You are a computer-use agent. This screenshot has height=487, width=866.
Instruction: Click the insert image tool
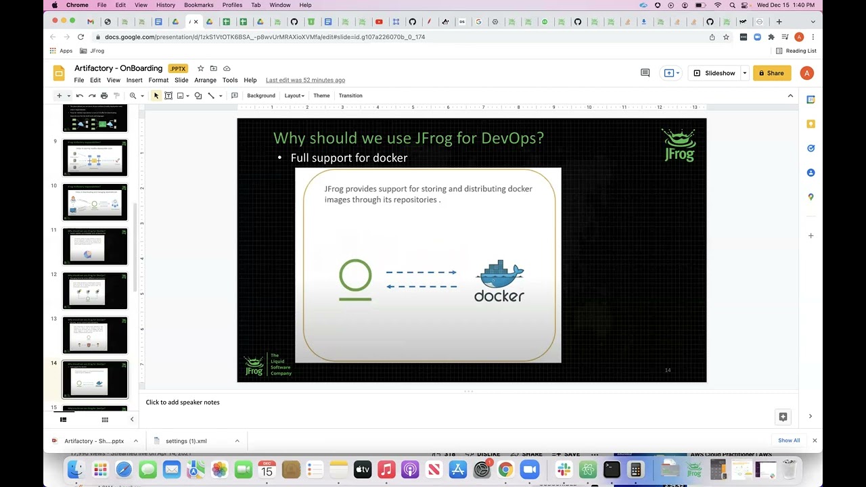[180, 95]
